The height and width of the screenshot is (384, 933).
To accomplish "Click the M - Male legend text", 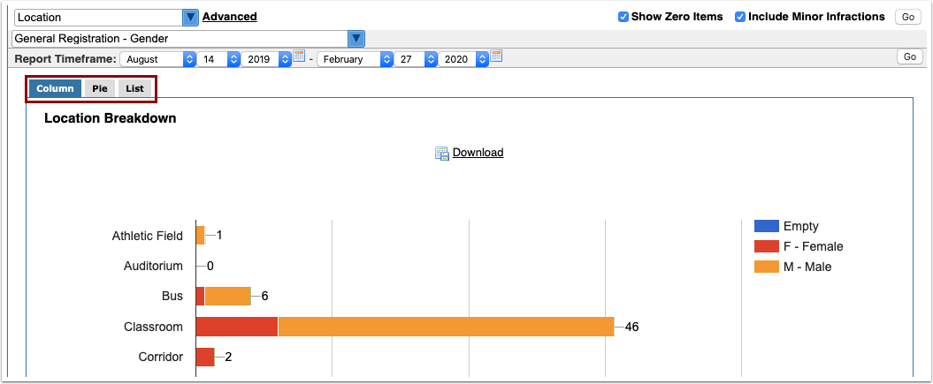I will coord(807,267).
